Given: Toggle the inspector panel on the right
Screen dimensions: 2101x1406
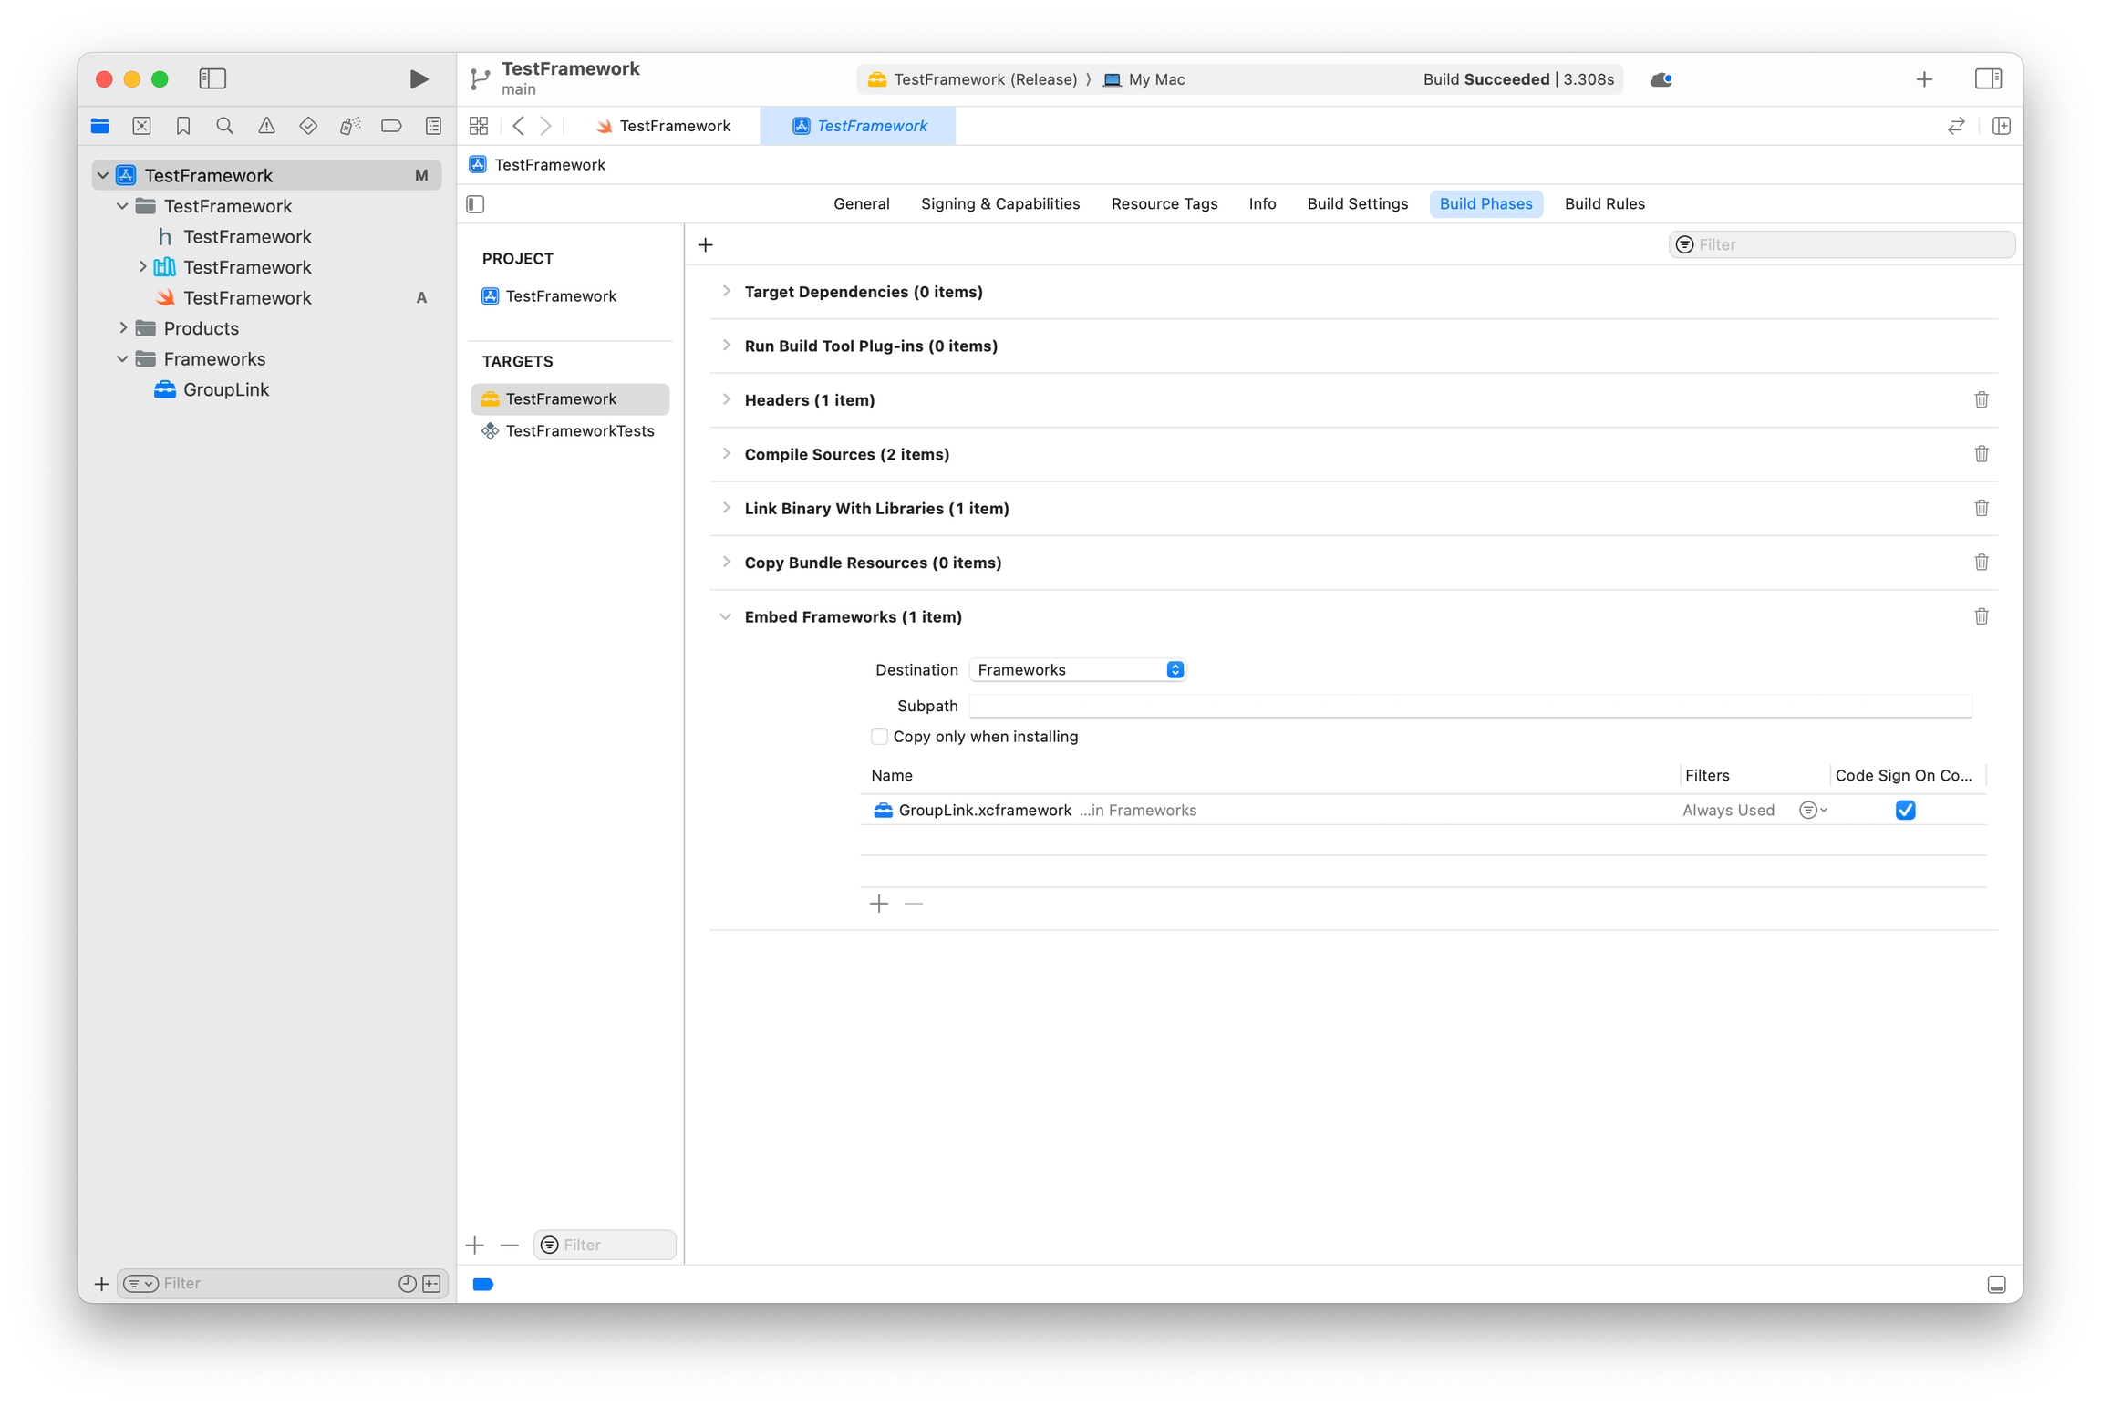Looking at the screenshot, I should click(x=1988, y=79).
